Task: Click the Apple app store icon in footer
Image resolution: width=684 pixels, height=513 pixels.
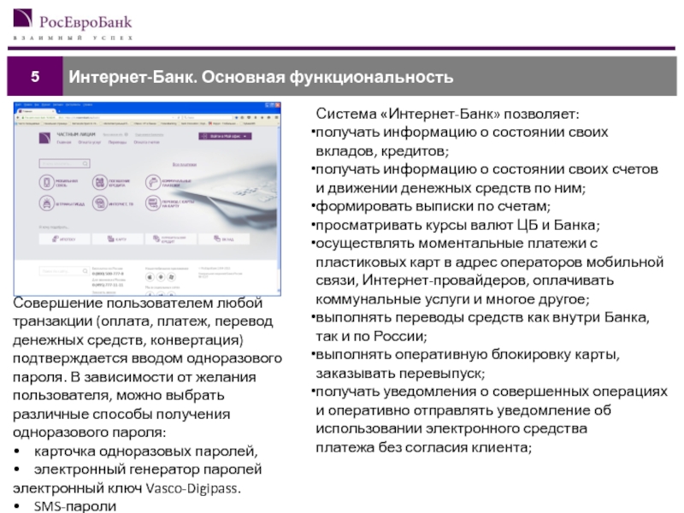Action: (150, 277)
